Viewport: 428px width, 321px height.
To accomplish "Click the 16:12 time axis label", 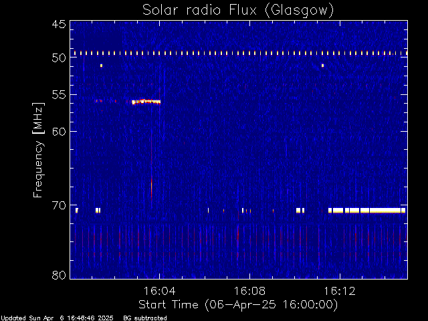I will coord(340,291).
